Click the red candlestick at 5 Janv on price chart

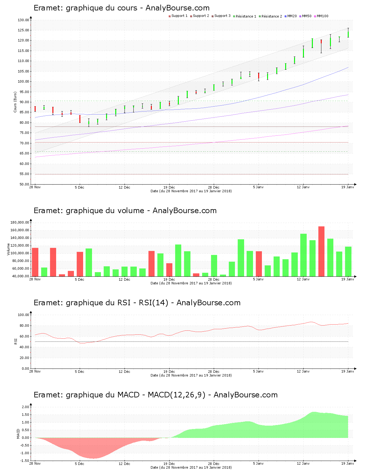[x=259, y=76]
